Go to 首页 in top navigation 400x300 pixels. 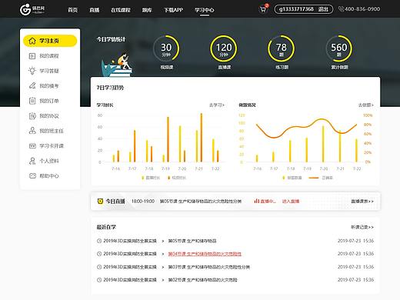point(72,10)
